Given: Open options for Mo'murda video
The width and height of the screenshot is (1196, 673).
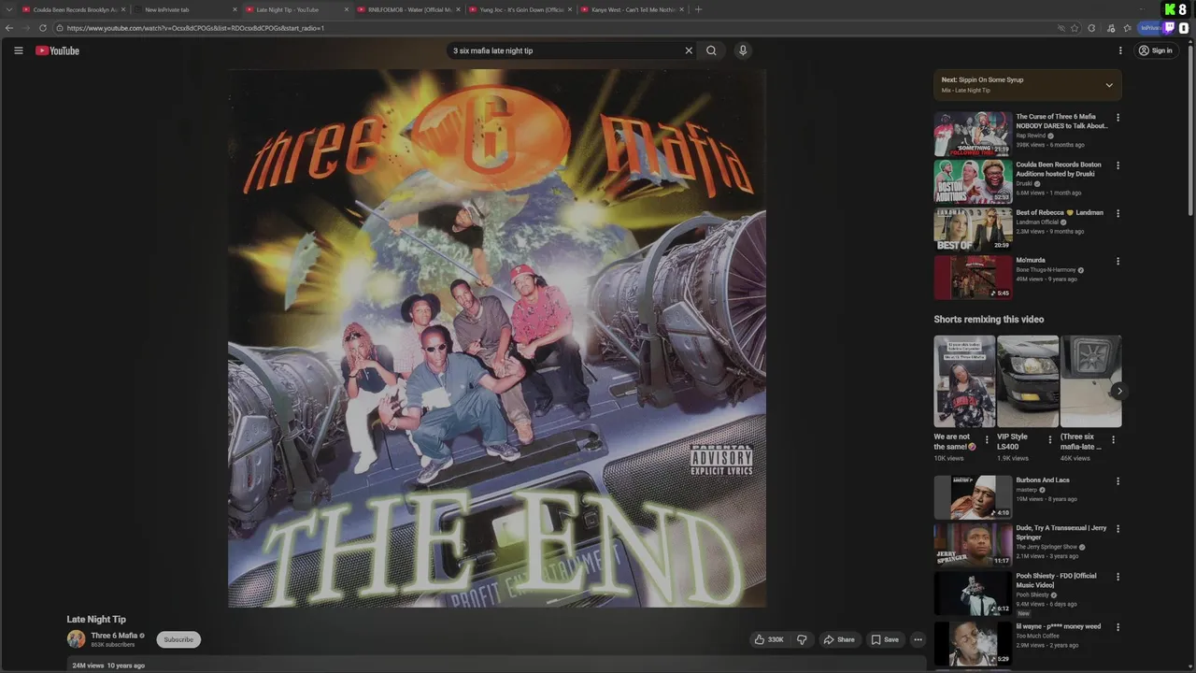Looking at the screenshot, I should tap(1118, 261).
